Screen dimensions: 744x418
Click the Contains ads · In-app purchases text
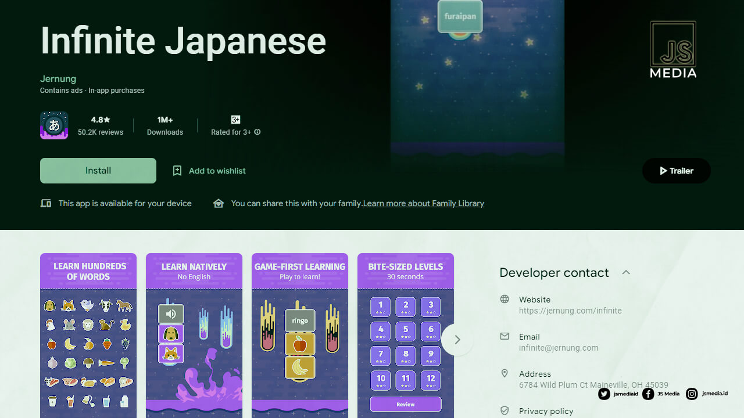click(x=92, y=91)
